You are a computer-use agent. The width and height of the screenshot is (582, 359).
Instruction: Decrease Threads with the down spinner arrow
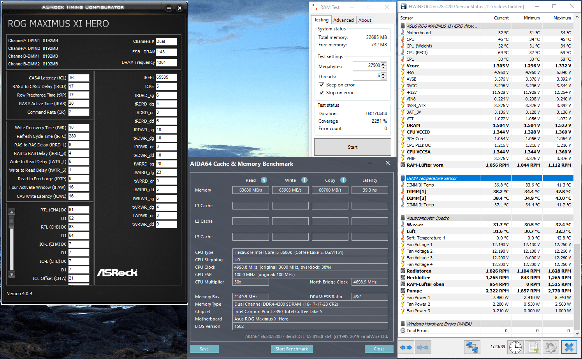coord(383,78)
